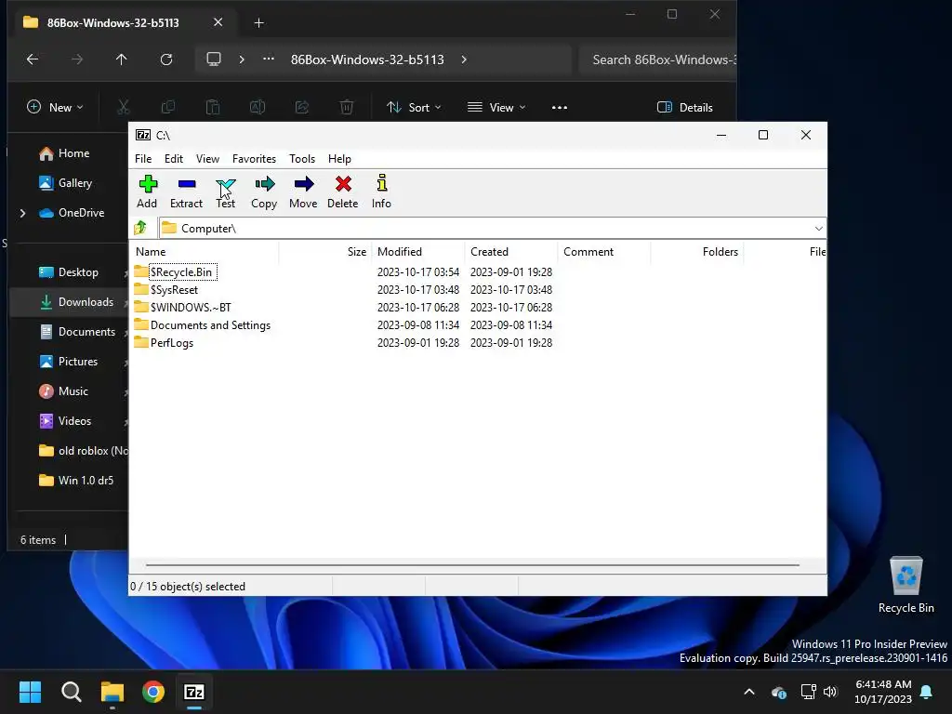Expand the breadcrumb chevron after monitor icon

242,59
